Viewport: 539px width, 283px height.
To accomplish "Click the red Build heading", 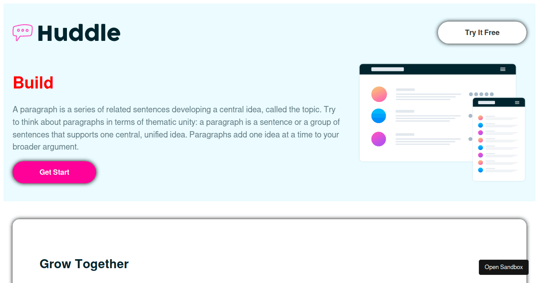I will click(33, 83).
